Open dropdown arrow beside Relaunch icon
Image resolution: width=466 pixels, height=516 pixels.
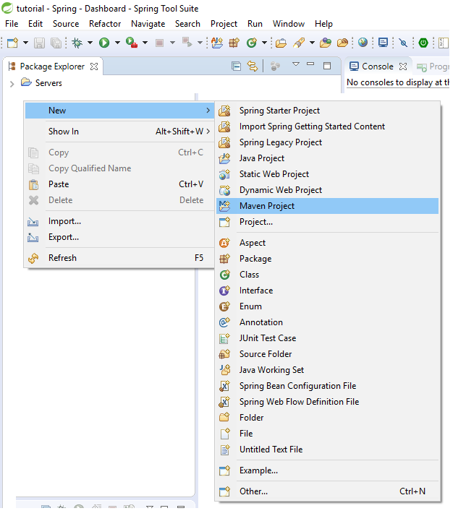[200, 43]
